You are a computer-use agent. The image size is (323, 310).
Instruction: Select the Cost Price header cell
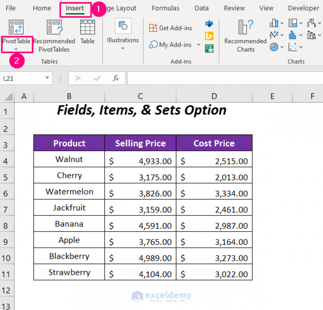point(214,143)
